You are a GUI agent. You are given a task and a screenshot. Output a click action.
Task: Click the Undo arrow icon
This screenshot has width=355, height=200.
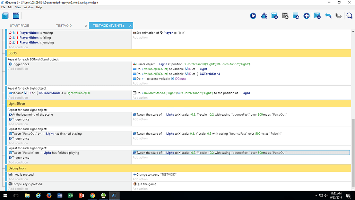tap(328, 16)
